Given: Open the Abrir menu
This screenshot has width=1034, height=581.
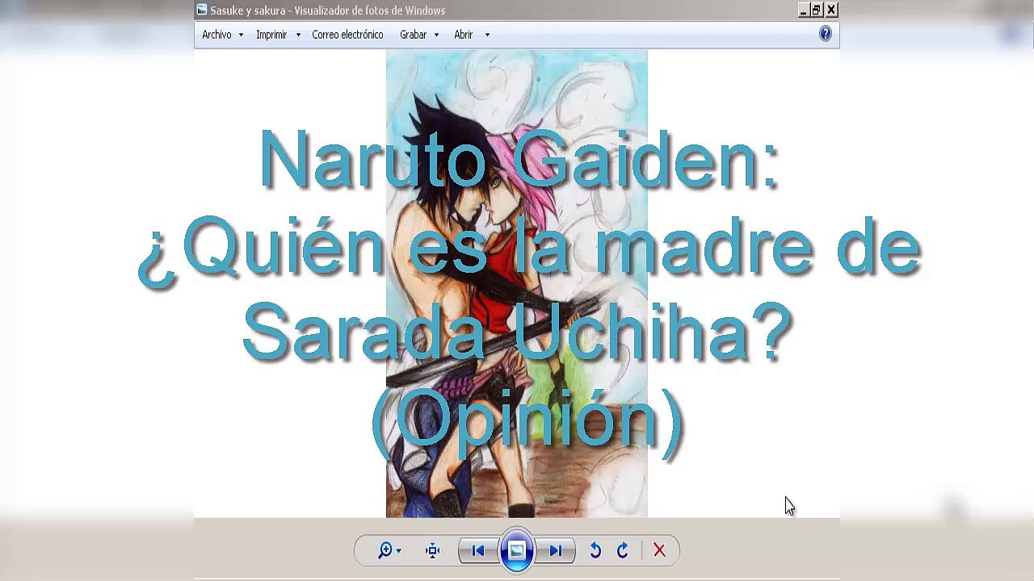Looking at the screenshot, I should [x=464, y=35].
